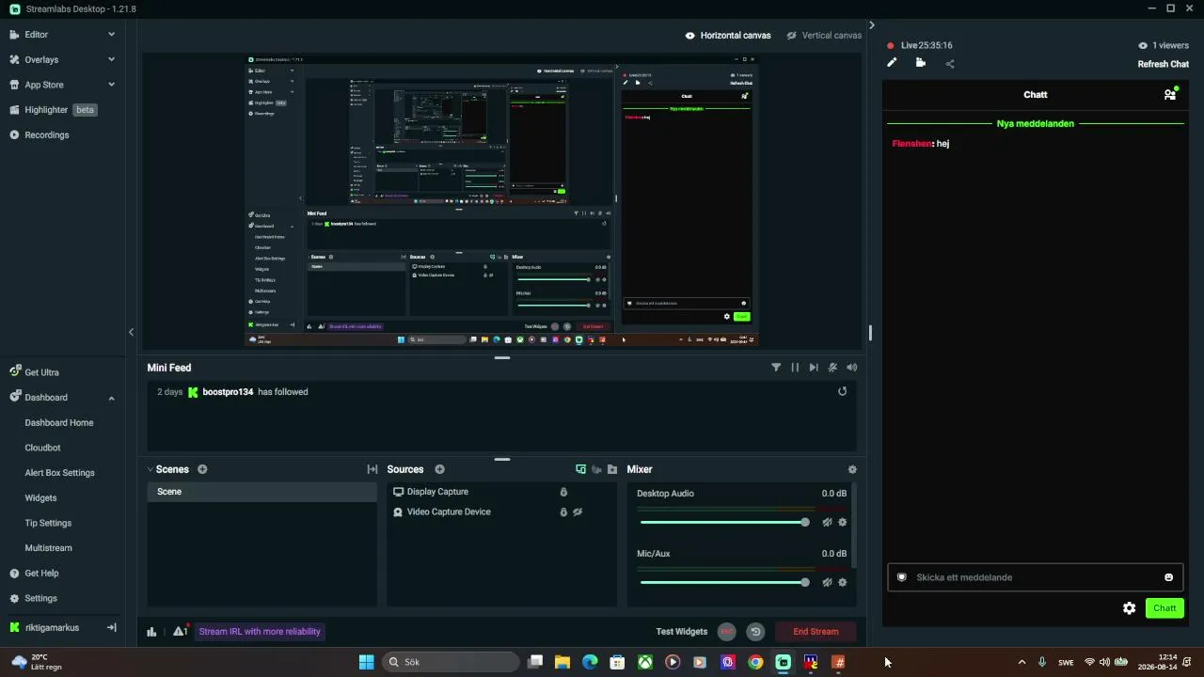Open Multistream page

[48, 548]
